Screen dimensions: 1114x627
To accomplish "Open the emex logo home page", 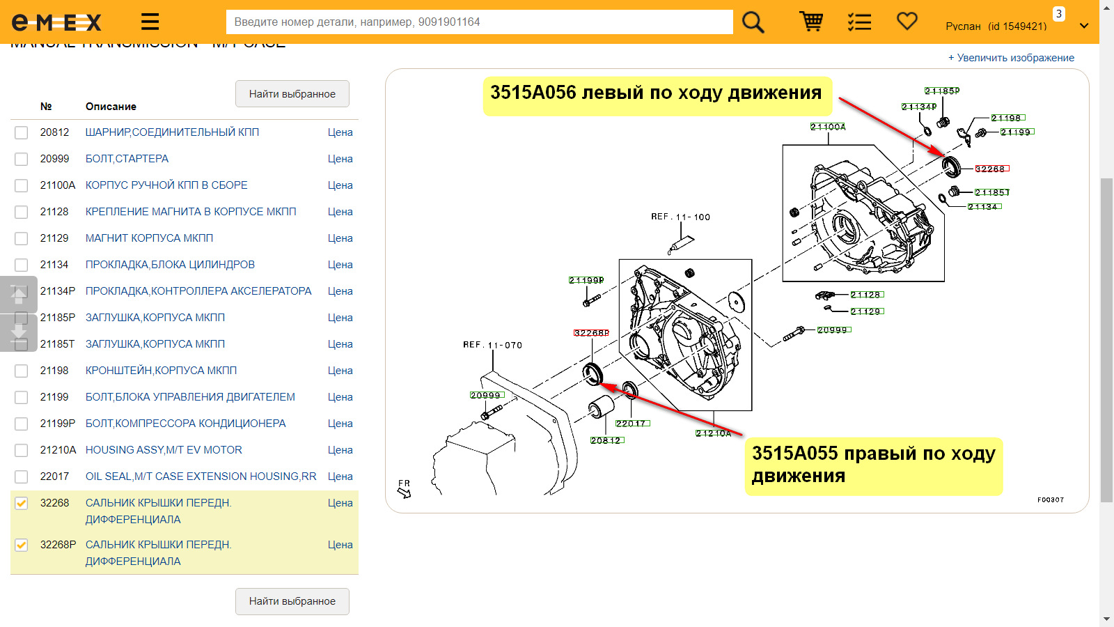I will click(x=56, y=22).
